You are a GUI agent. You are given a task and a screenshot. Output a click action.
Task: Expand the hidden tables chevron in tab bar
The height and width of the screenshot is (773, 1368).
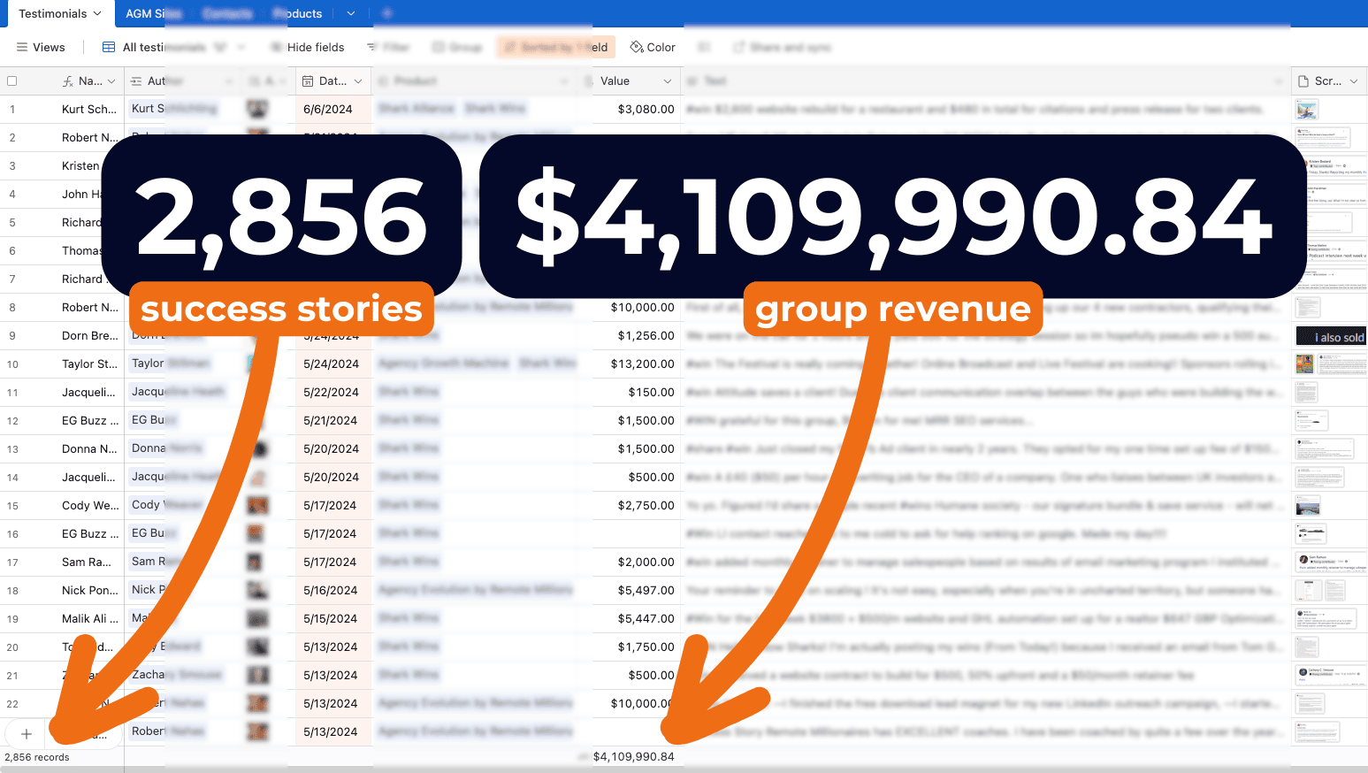351,14
